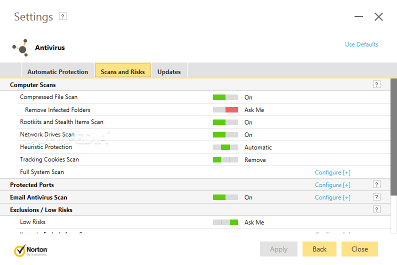Viewport: 397px width, 265px height.
Task: Click the Low Risks row label
Action: pyautogui.click(x=32, y=222)
